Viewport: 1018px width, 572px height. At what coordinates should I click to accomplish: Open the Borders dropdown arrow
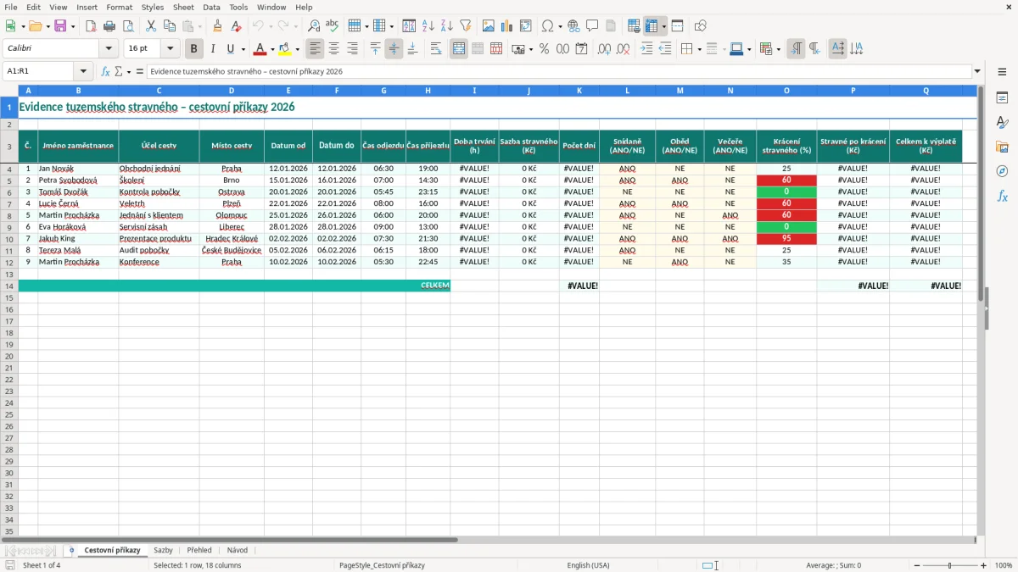coord(699,49)
